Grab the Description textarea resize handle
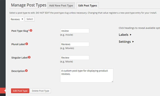The height and width of the screenshot is (96, 160). 112,81
